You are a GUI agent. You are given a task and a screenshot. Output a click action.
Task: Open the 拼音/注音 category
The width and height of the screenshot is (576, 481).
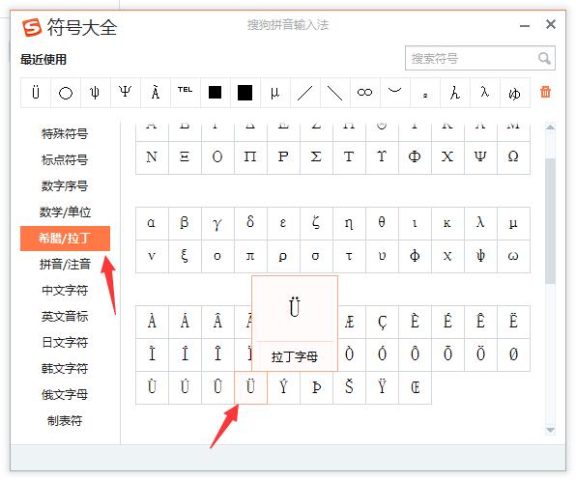click(x=65, y=265)
